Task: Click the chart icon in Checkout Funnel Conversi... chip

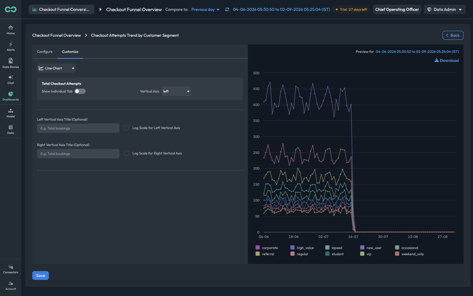Action: click(x=35, y=9)
